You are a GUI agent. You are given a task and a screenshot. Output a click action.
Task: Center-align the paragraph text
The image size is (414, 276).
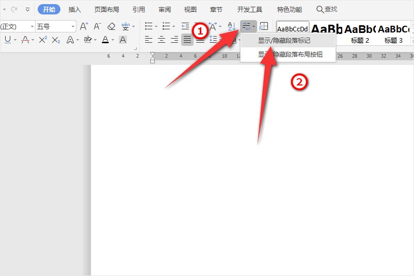(162, 40)
